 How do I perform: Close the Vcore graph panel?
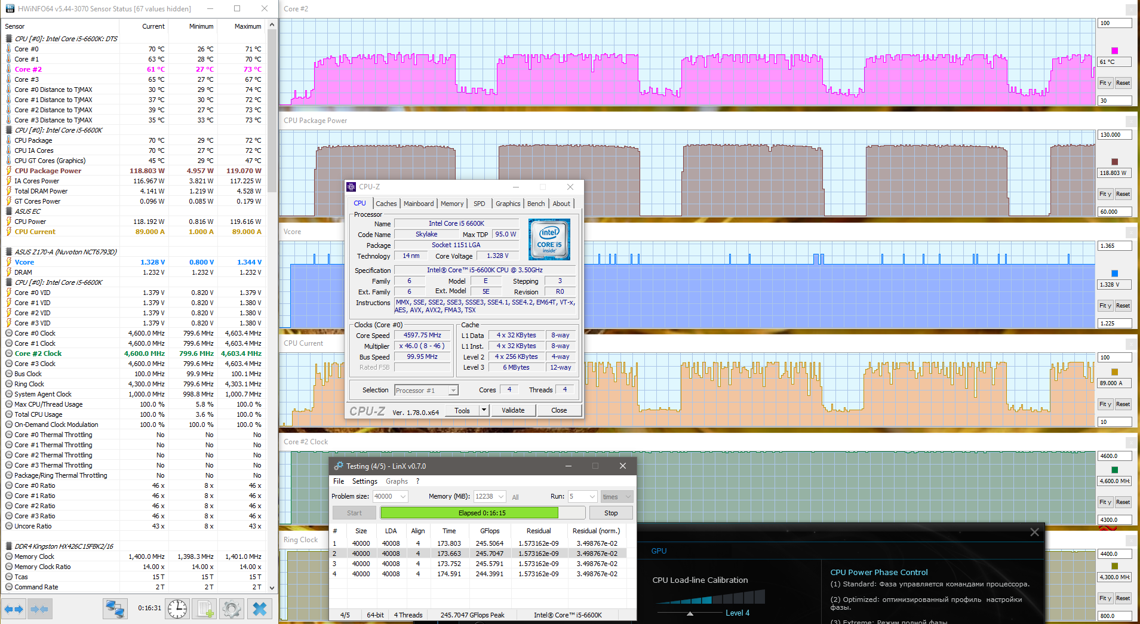click(1131, 232)
